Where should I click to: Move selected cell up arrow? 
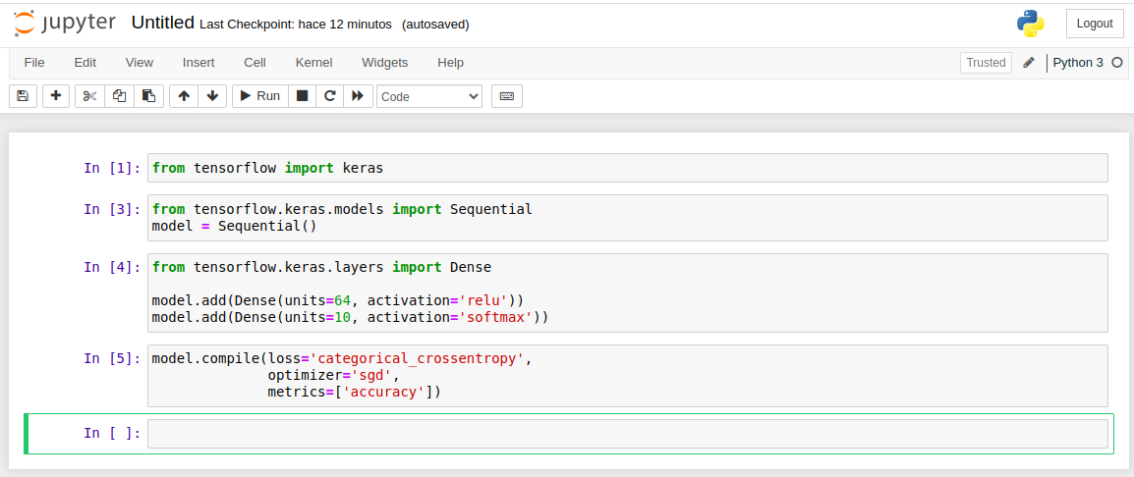(x=184, y=96)
